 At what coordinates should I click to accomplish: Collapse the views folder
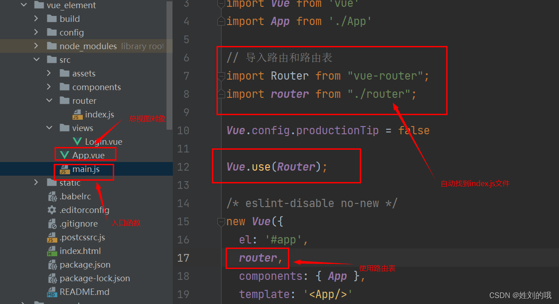(x=50, y=128)
